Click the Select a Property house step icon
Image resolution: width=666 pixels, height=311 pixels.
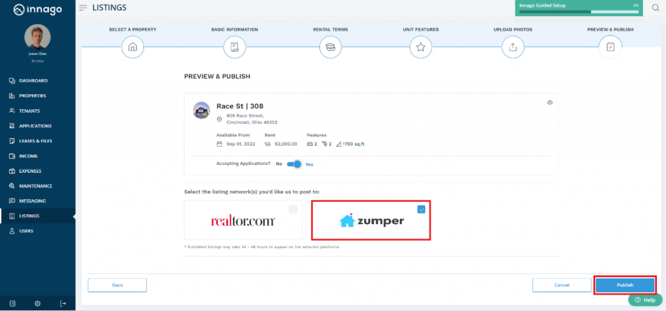[133, 47]
